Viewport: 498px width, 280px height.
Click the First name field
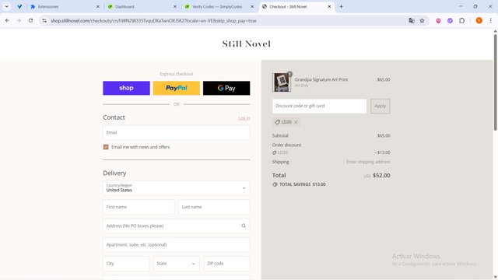coord(139,207)
